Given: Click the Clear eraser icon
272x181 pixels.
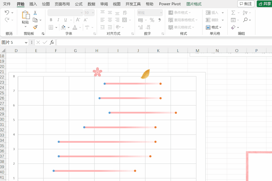Looking at the screenshot, I should click(233, 27).
